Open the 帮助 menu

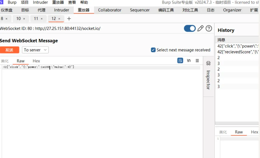tap(84, 2)
